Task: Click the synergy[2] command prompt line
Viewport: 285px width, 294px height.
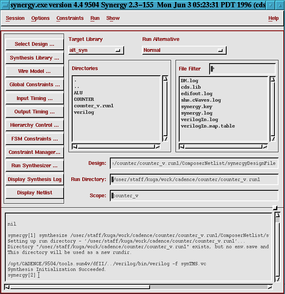Action: point(24,275)
